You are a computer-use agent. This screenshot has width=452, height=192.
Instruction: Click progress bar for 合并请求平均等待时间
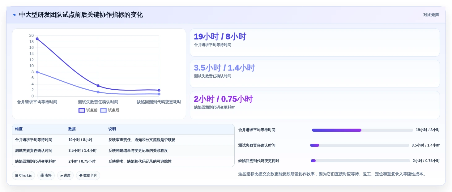(x=363, y=130)
